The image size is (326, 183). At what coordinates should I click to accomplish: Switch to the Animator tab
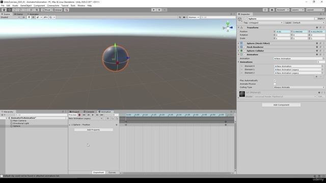click(33, 14)
